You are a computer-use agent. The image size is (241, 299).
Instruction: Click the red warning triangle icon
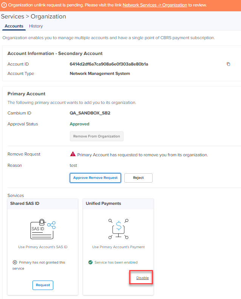tap(73, 154)
